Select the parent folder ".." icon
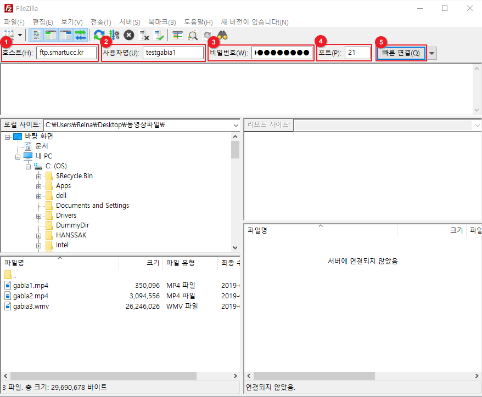 point(8,275)
